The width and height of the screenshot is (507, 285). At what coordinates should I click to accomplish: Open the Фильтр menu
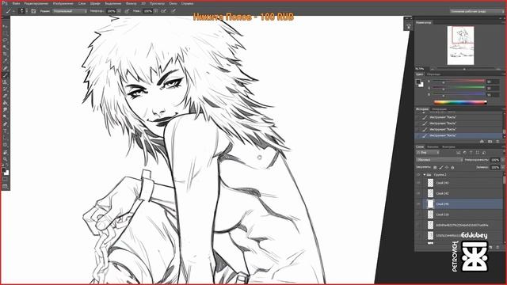pos(131,3)
